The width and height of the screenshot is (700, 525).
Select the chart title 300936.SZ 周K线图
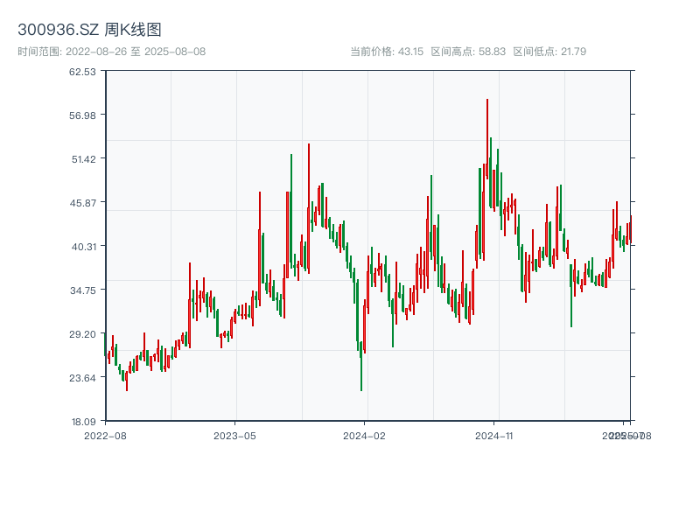pyautogui.click(x=89, y=30)
